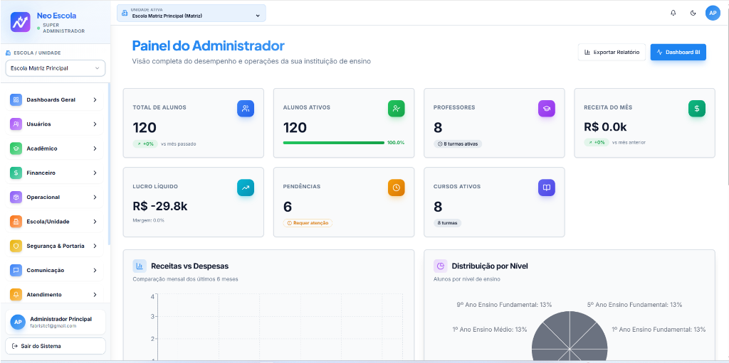
Task: Click Sair do Sistema button
Action: [x=56, y=346]
